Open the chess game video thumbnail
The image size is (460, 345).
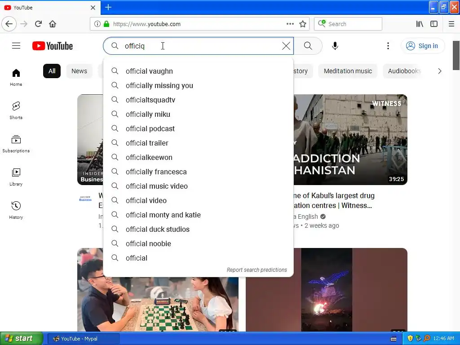pos(158,304)
